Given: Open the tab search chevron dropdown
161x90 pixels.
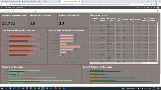Looking at the screenshot, I should click(147, 1).
